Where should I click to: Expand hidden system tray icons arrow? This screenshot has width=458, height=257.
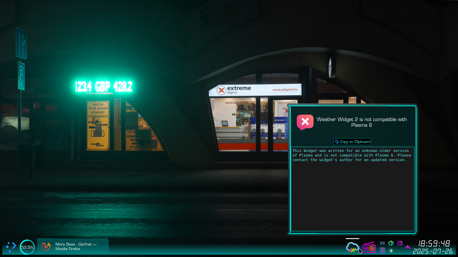click(407, 247)
